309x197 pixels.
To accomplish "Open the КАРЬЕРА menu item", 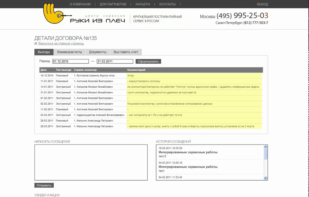I will [143, 4].
